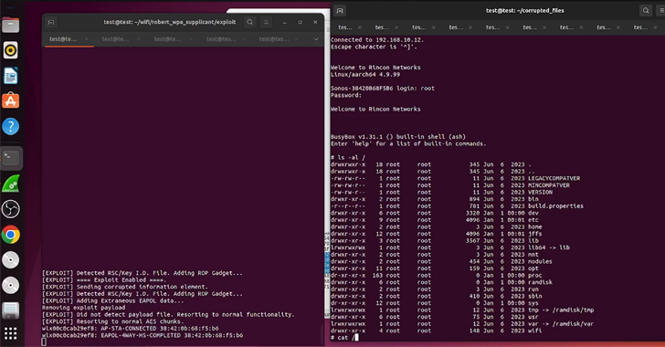Open Google Chrome from the dock
Image resolution: width=665 pixels, height=347 pixels.
[11, 235]
